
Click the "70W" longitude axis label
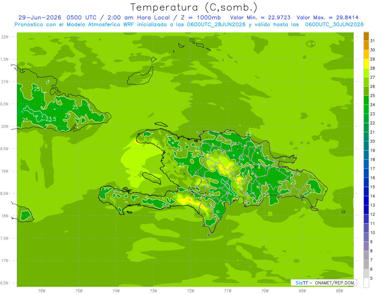(x=265, y=291)
